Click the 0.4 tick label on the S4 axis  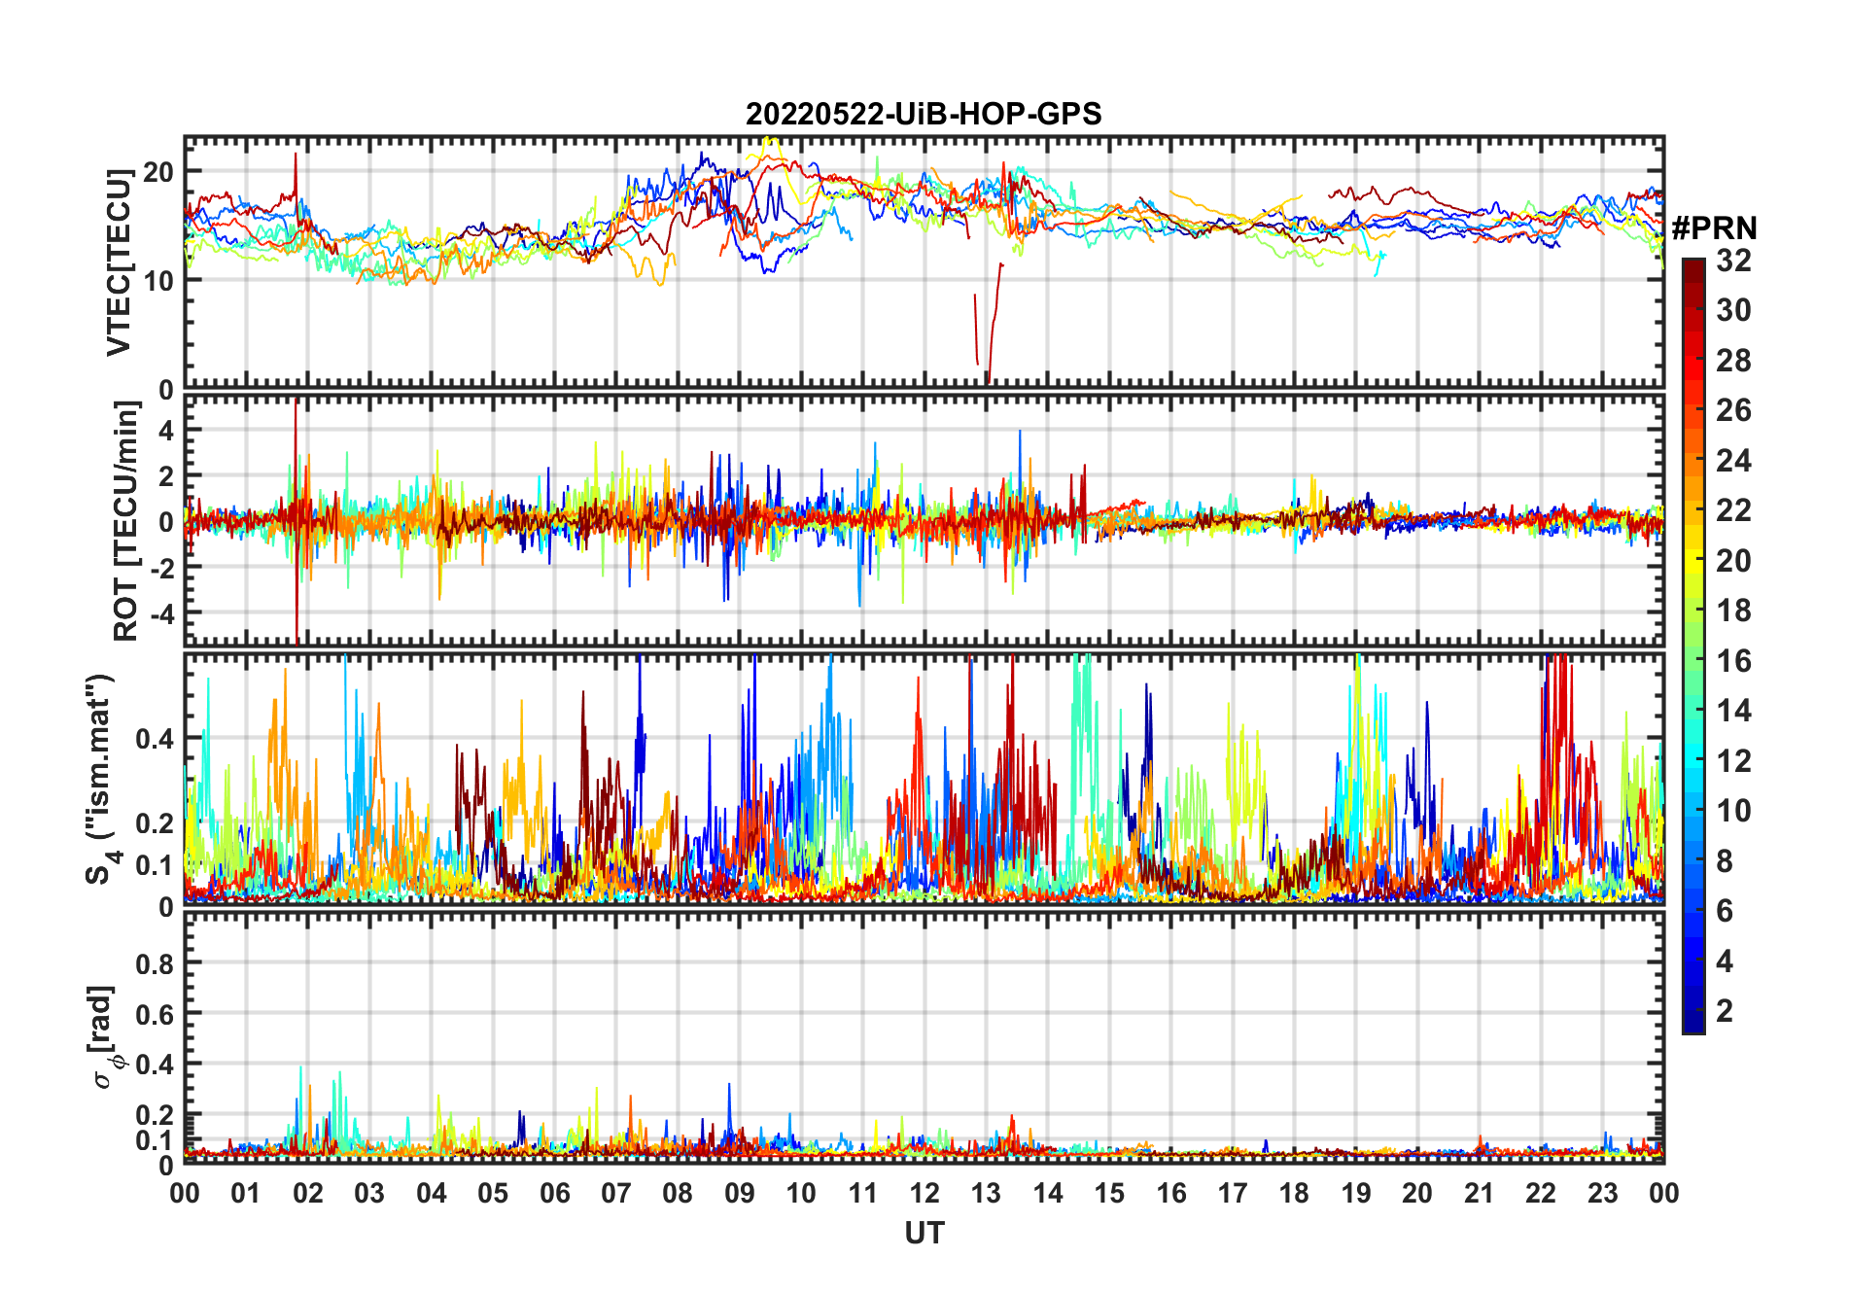155,739
